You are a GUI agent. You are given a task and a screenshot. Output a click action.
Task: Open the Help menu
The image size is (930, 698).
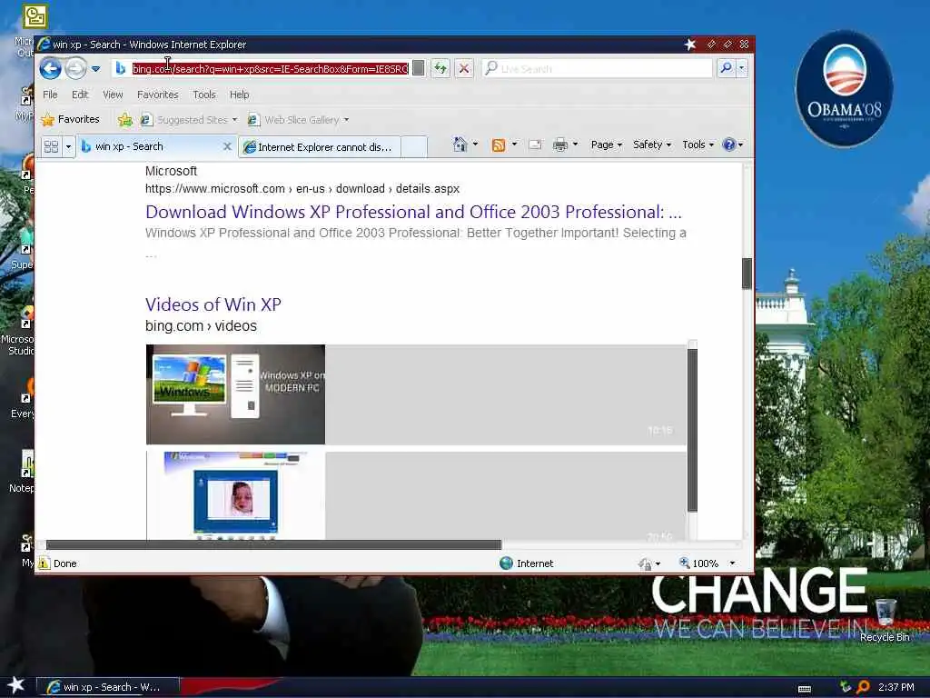240,95
